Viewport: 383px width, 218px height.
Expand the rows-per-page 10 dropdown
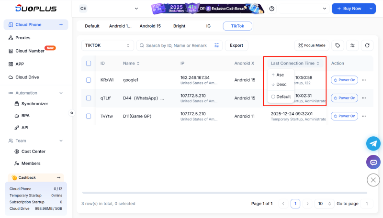324,204
